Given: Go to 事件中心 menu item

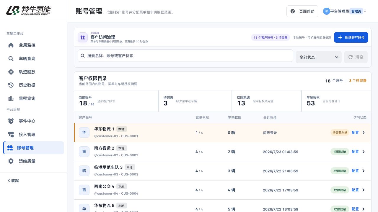Looking at the screenshot, I should [x=33, y=121].
